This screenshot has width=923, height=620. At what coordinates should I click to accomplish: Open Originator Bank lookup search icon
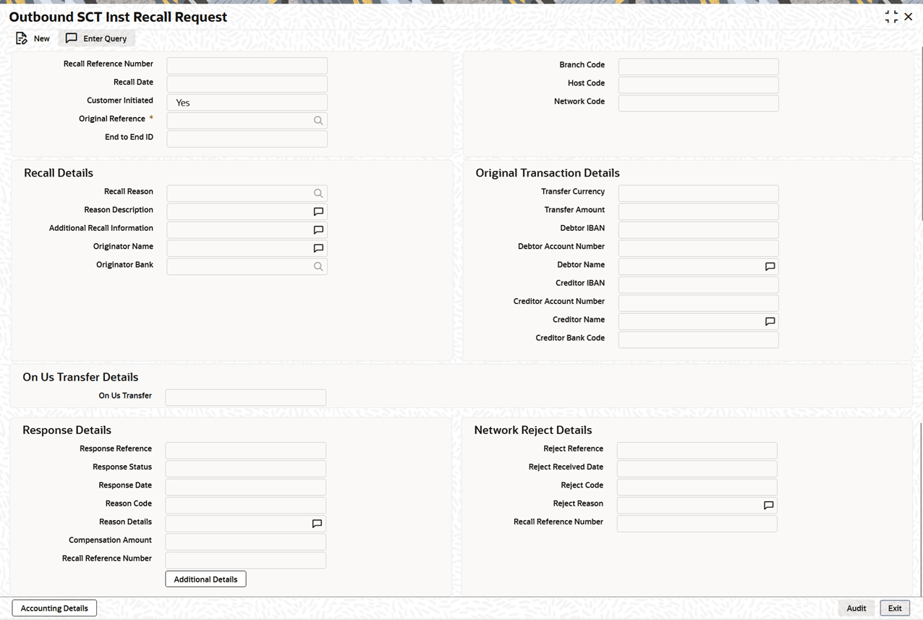coord(318,266)
